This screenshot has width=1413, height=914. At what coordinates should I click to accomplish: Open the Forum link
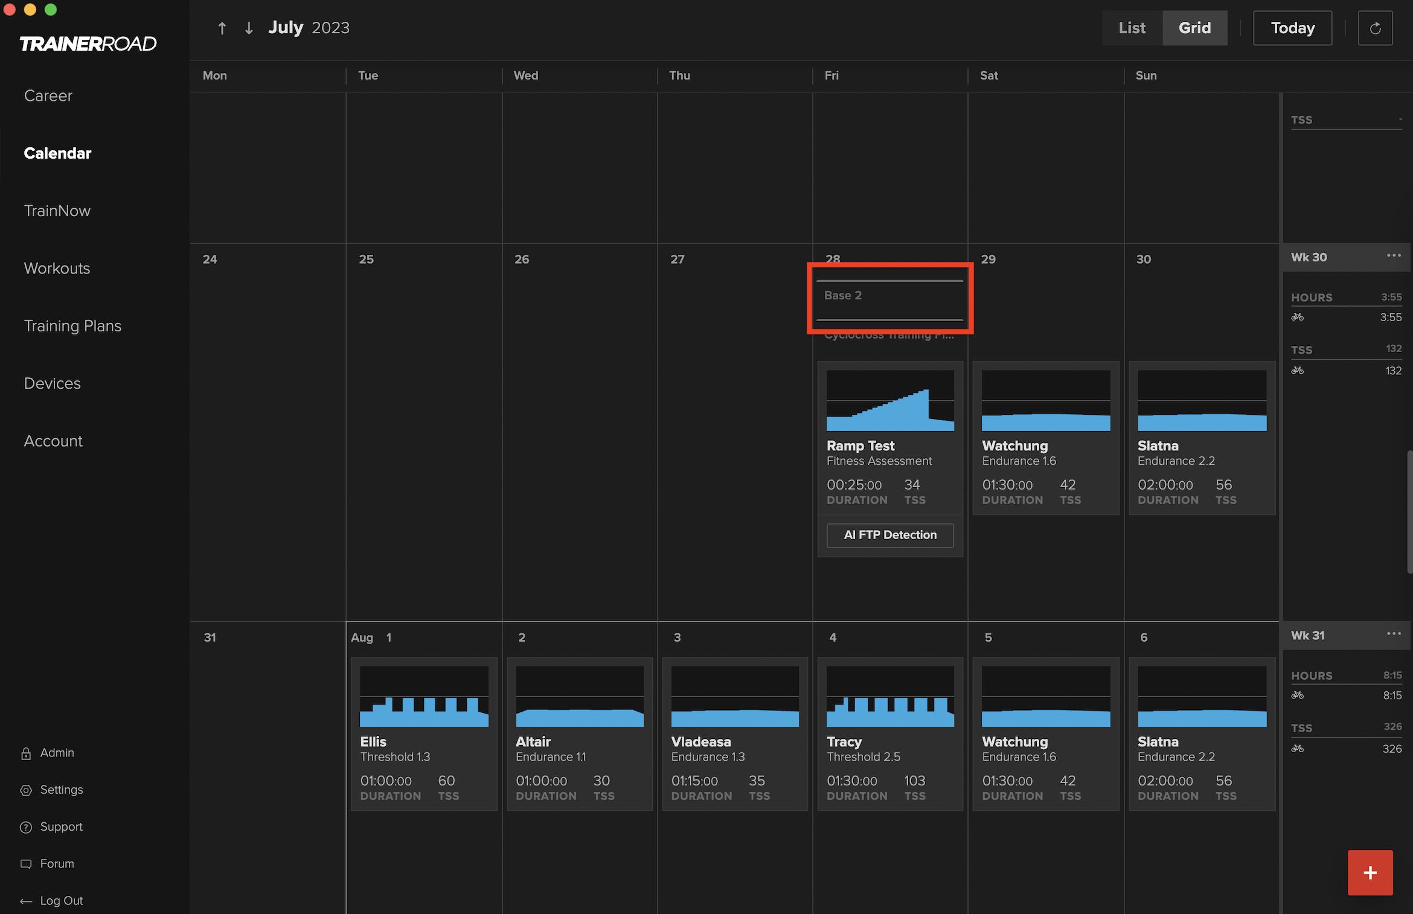tap(57, 864)
